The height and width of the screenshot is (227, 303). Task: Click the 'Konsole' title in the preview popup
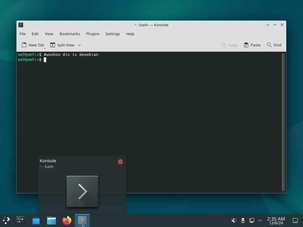pyautogui.click(x=48, y=160)
